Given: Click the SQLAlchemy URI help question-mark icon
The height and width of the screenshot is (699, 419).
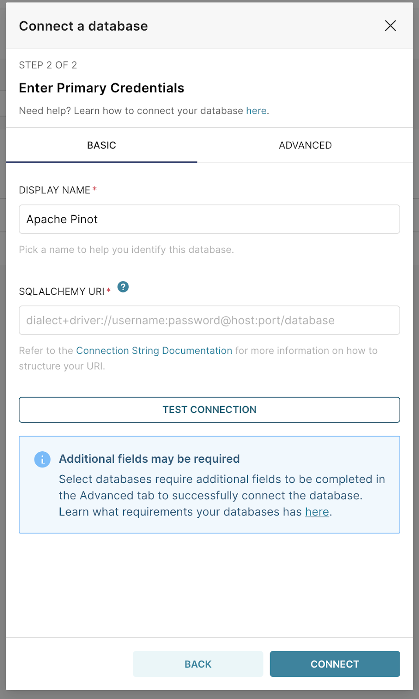Looking at the screenshot, I should click(123, 287).
